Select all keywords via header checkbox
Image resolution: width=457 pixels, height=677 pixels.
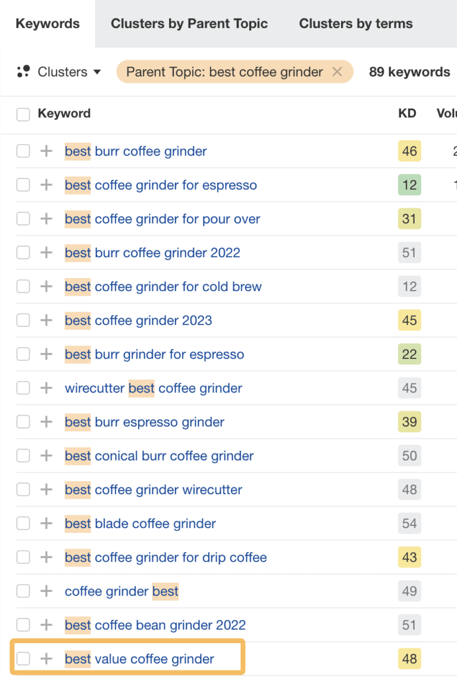click(x=23, y=114)
